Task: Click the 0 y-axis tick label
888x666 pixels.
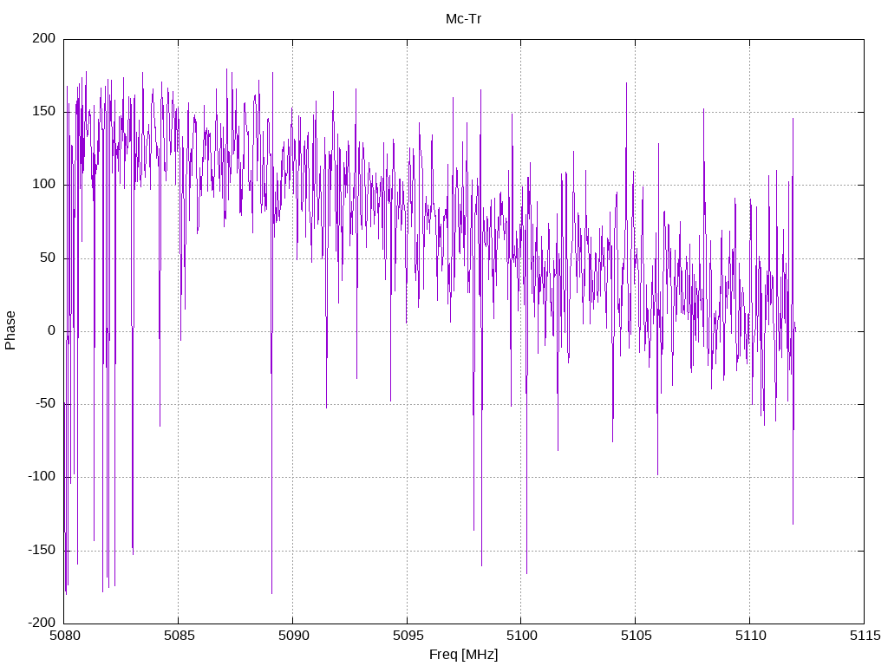Action: 52,330
